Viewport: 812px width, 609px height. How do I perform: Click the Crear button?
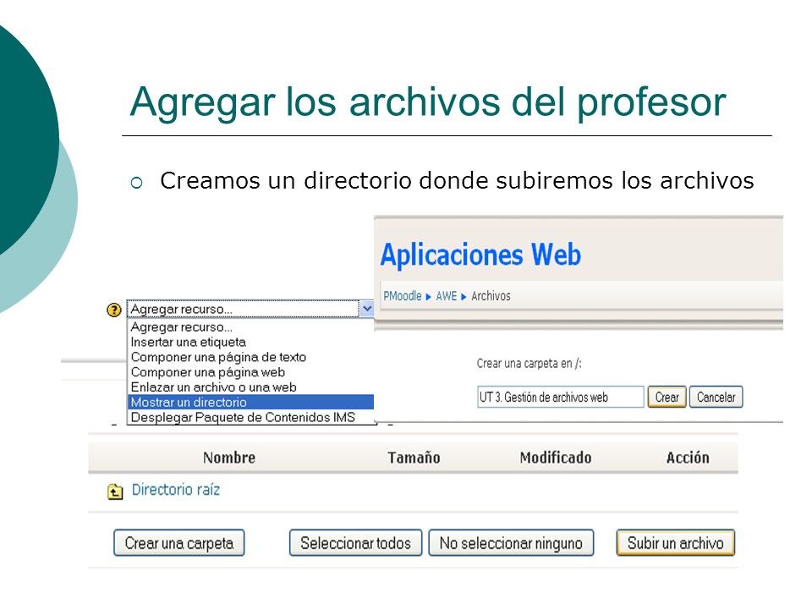point(667,398)
